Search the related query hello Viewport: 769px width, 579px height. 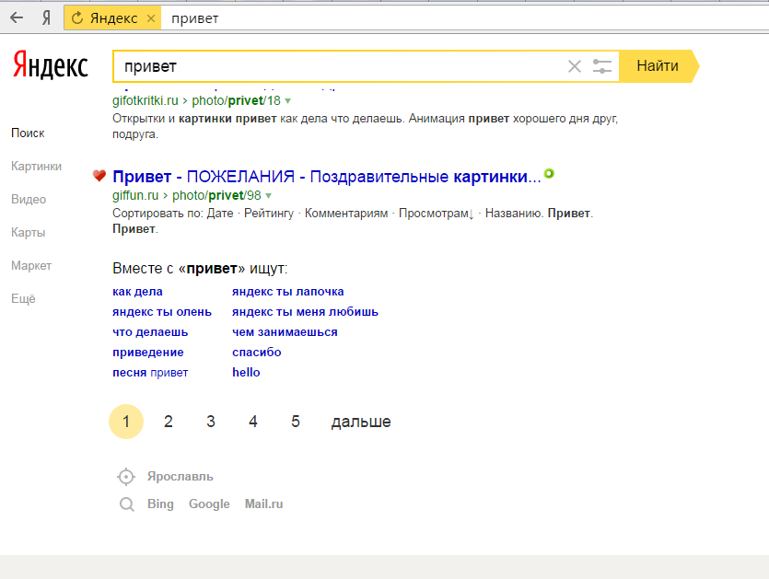246,373
